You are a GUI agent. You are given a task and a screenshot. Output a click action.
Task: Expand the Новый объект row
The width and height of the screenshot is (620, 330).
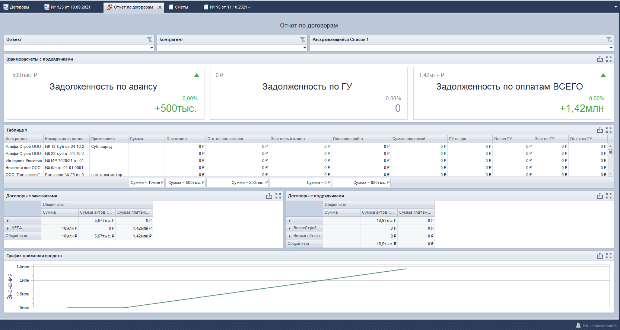(290, 236)
